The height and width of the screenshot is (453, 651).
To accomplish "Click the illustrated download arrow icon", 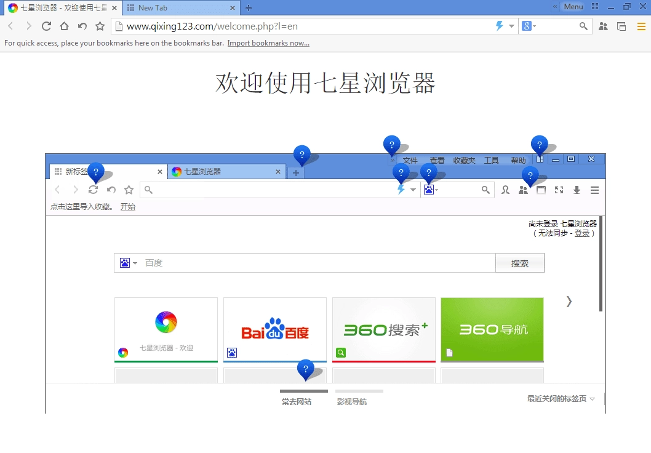I will (577, 190).
